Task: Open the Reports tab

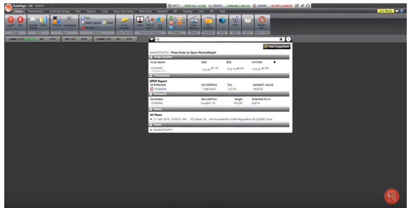Action: tap(91, 11)
